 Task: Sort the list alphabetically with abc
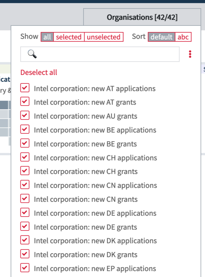coord(183,37)
